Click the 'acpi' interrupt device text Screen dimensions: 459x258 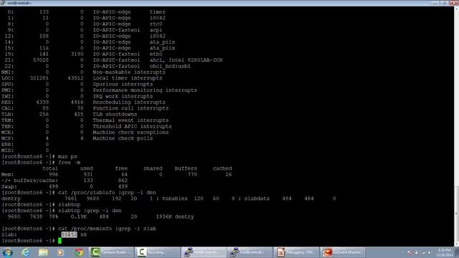click(156, 30)
